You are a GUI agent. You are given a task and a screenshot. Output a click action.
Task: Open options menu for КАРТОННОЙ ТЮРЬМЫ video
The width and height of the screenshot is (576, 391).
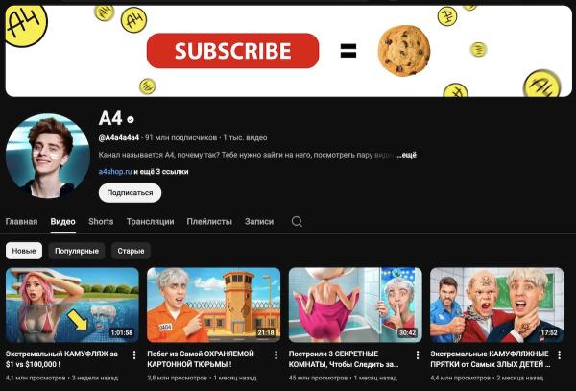coord(276,354)
